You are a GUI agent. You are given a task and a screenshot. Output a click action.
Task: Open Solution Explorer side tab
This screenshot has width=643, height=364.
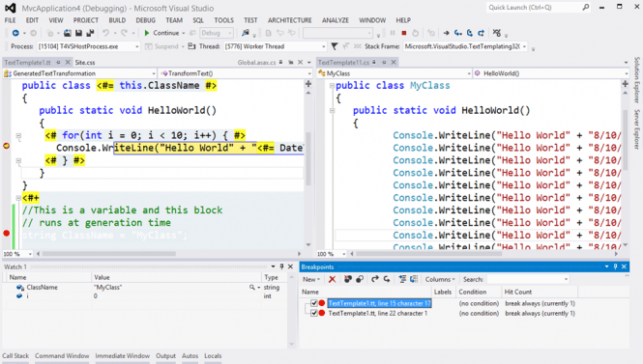[637, 80]
